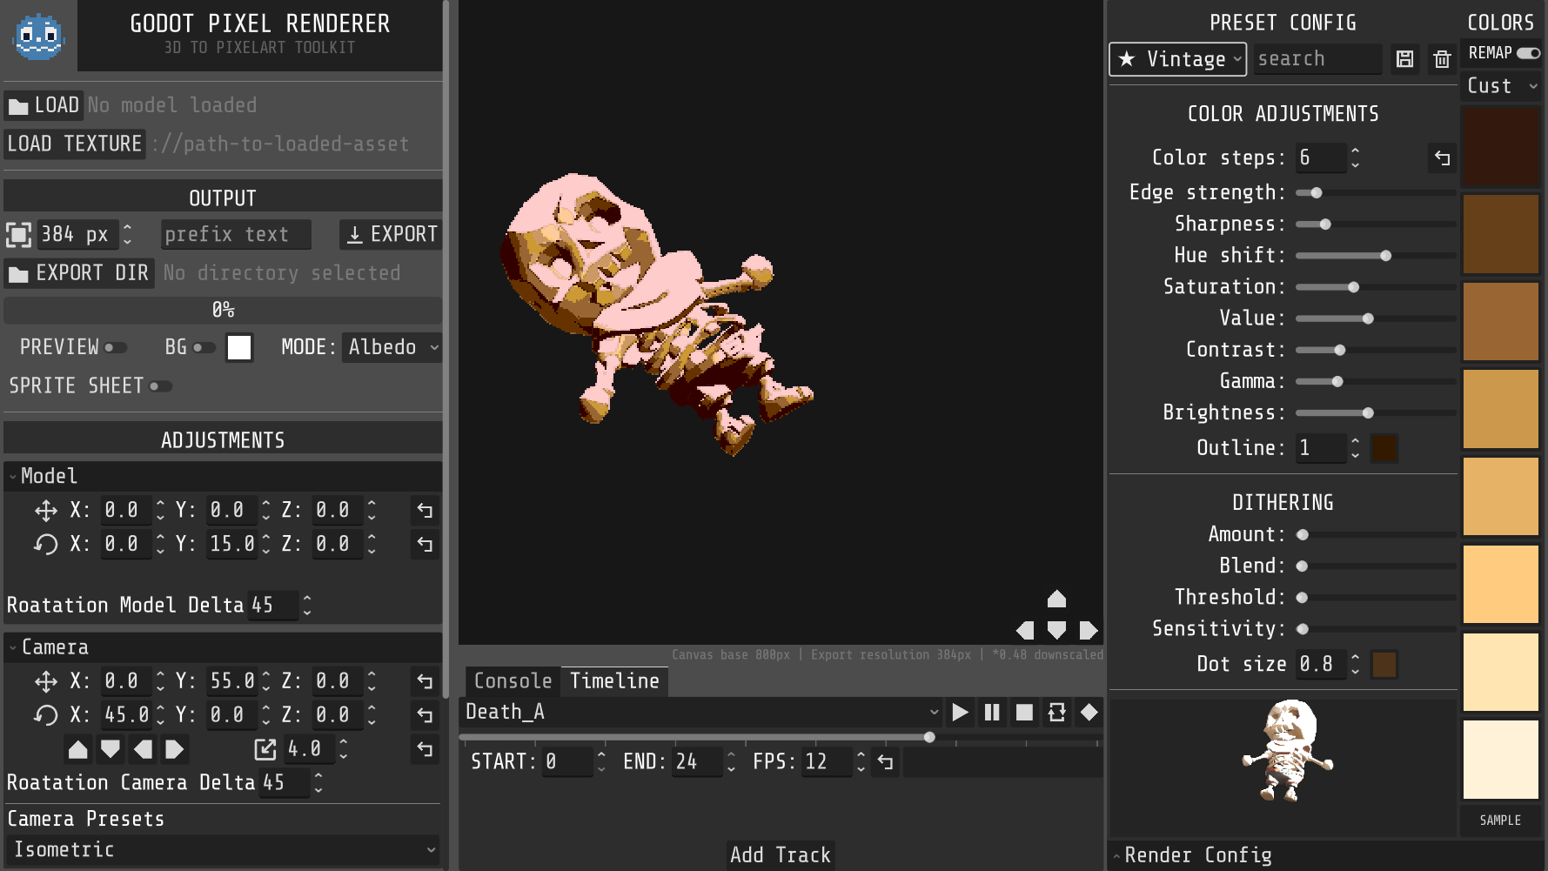The width and height of the screenshot is (1548, 871).
Task: Click the viewport left arrow overlay
Action: [x=1025, y=630]
